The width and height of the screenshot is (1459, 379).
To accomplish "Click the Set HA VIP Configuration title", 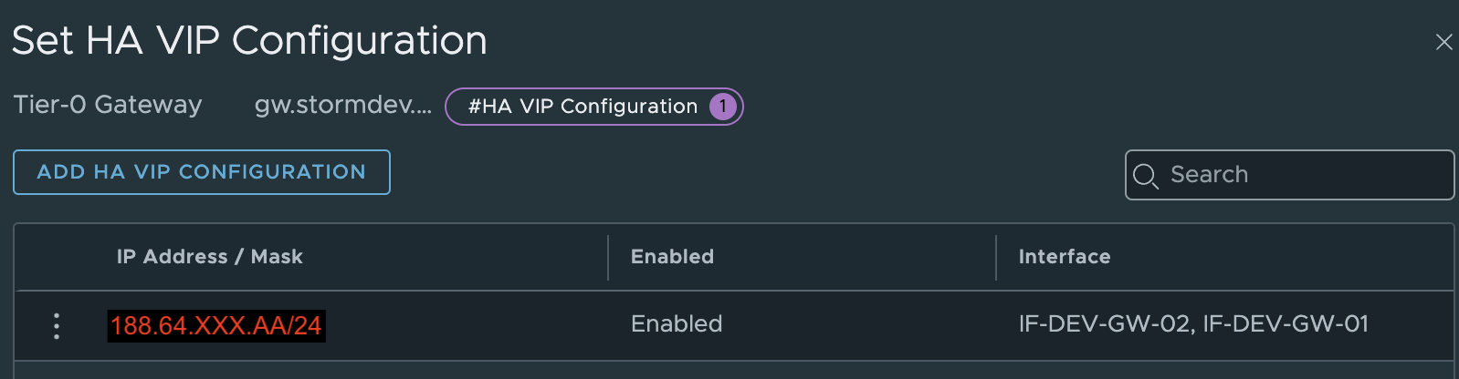I will coord(249,41).
